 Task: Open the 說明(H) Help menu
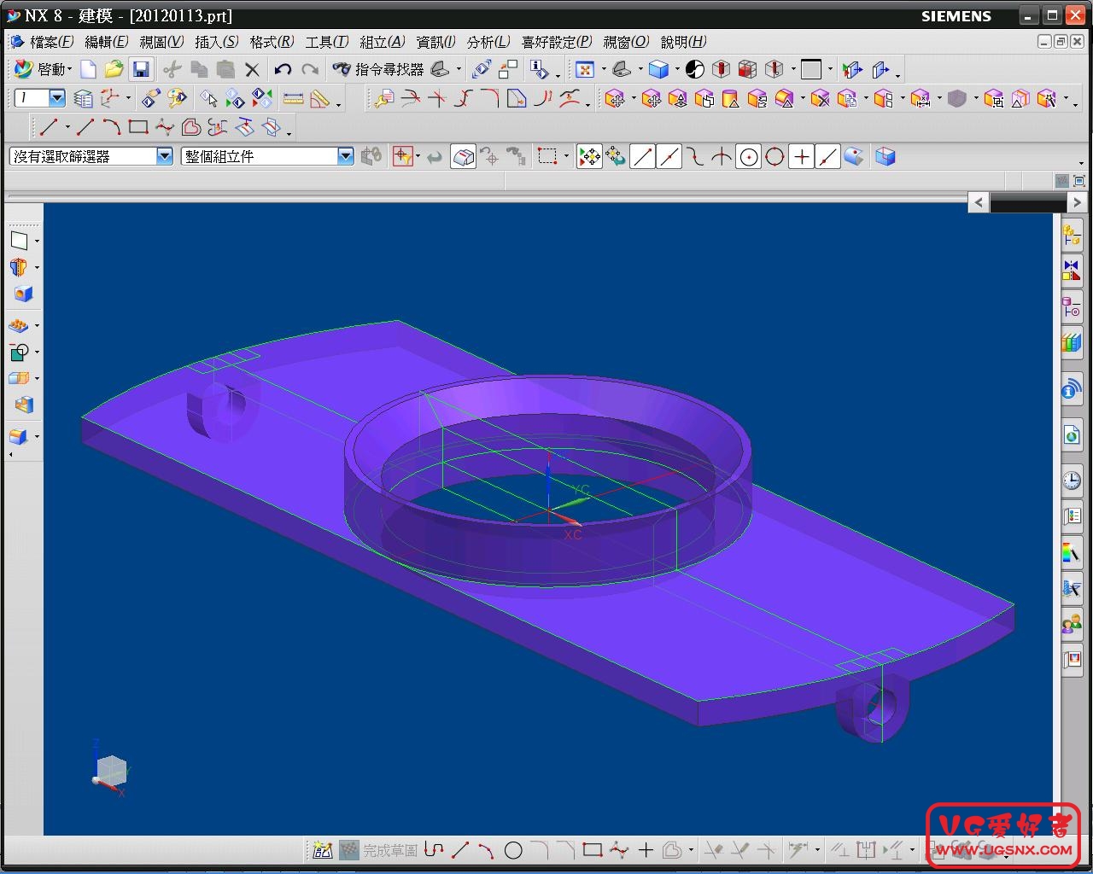(683, 42)
